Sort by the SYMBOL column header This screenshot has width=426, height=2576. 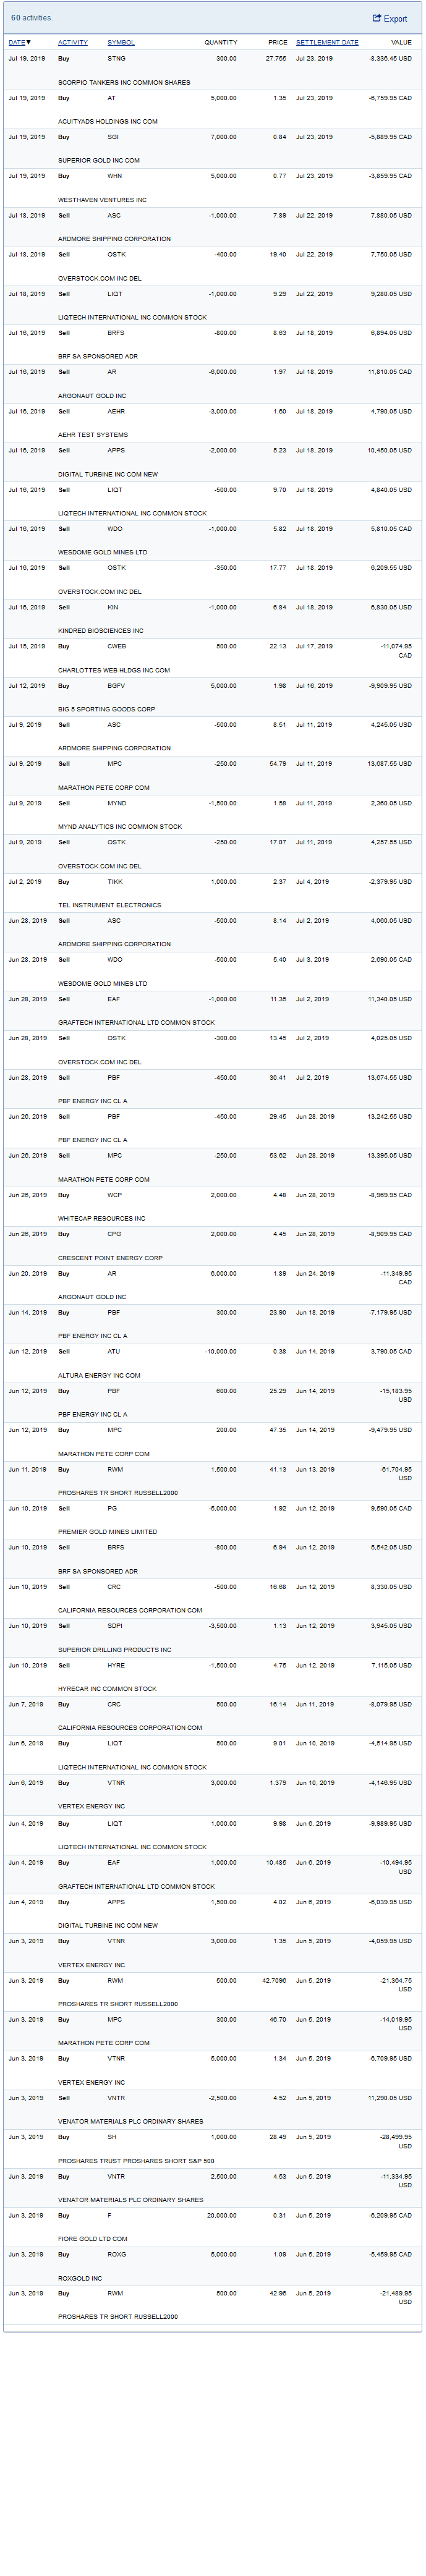pyautogui.click(x=121, y=43)
